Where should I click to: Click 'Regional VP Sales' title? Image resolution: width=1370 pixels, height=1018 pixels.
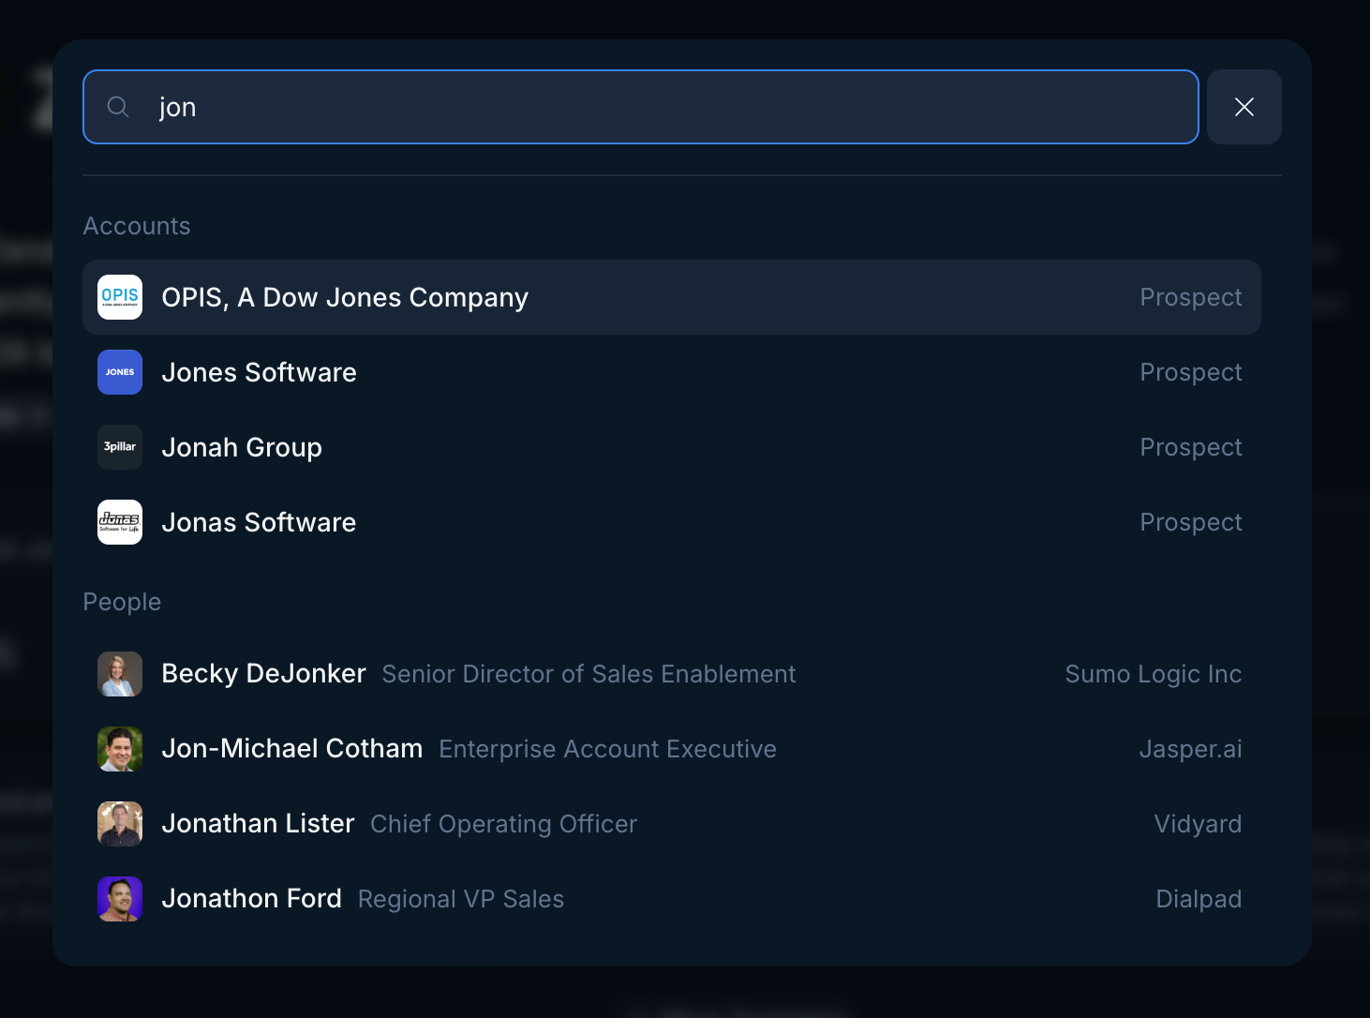click(x=461, y=899)
